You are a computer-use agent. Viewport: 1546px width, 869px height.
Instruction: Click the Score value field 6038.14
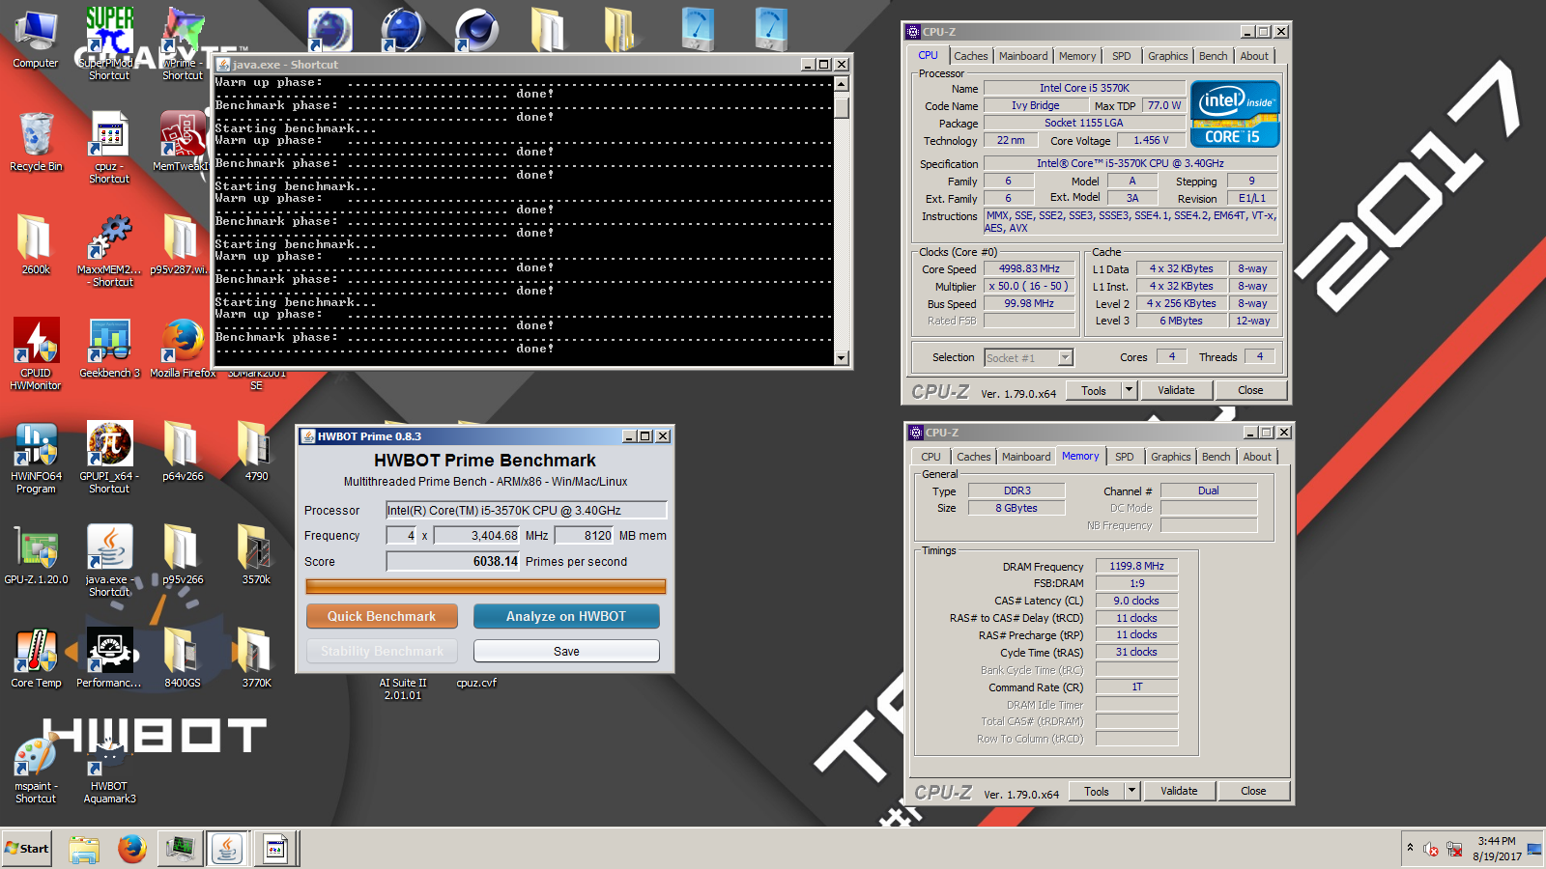[x=453, y=561]
